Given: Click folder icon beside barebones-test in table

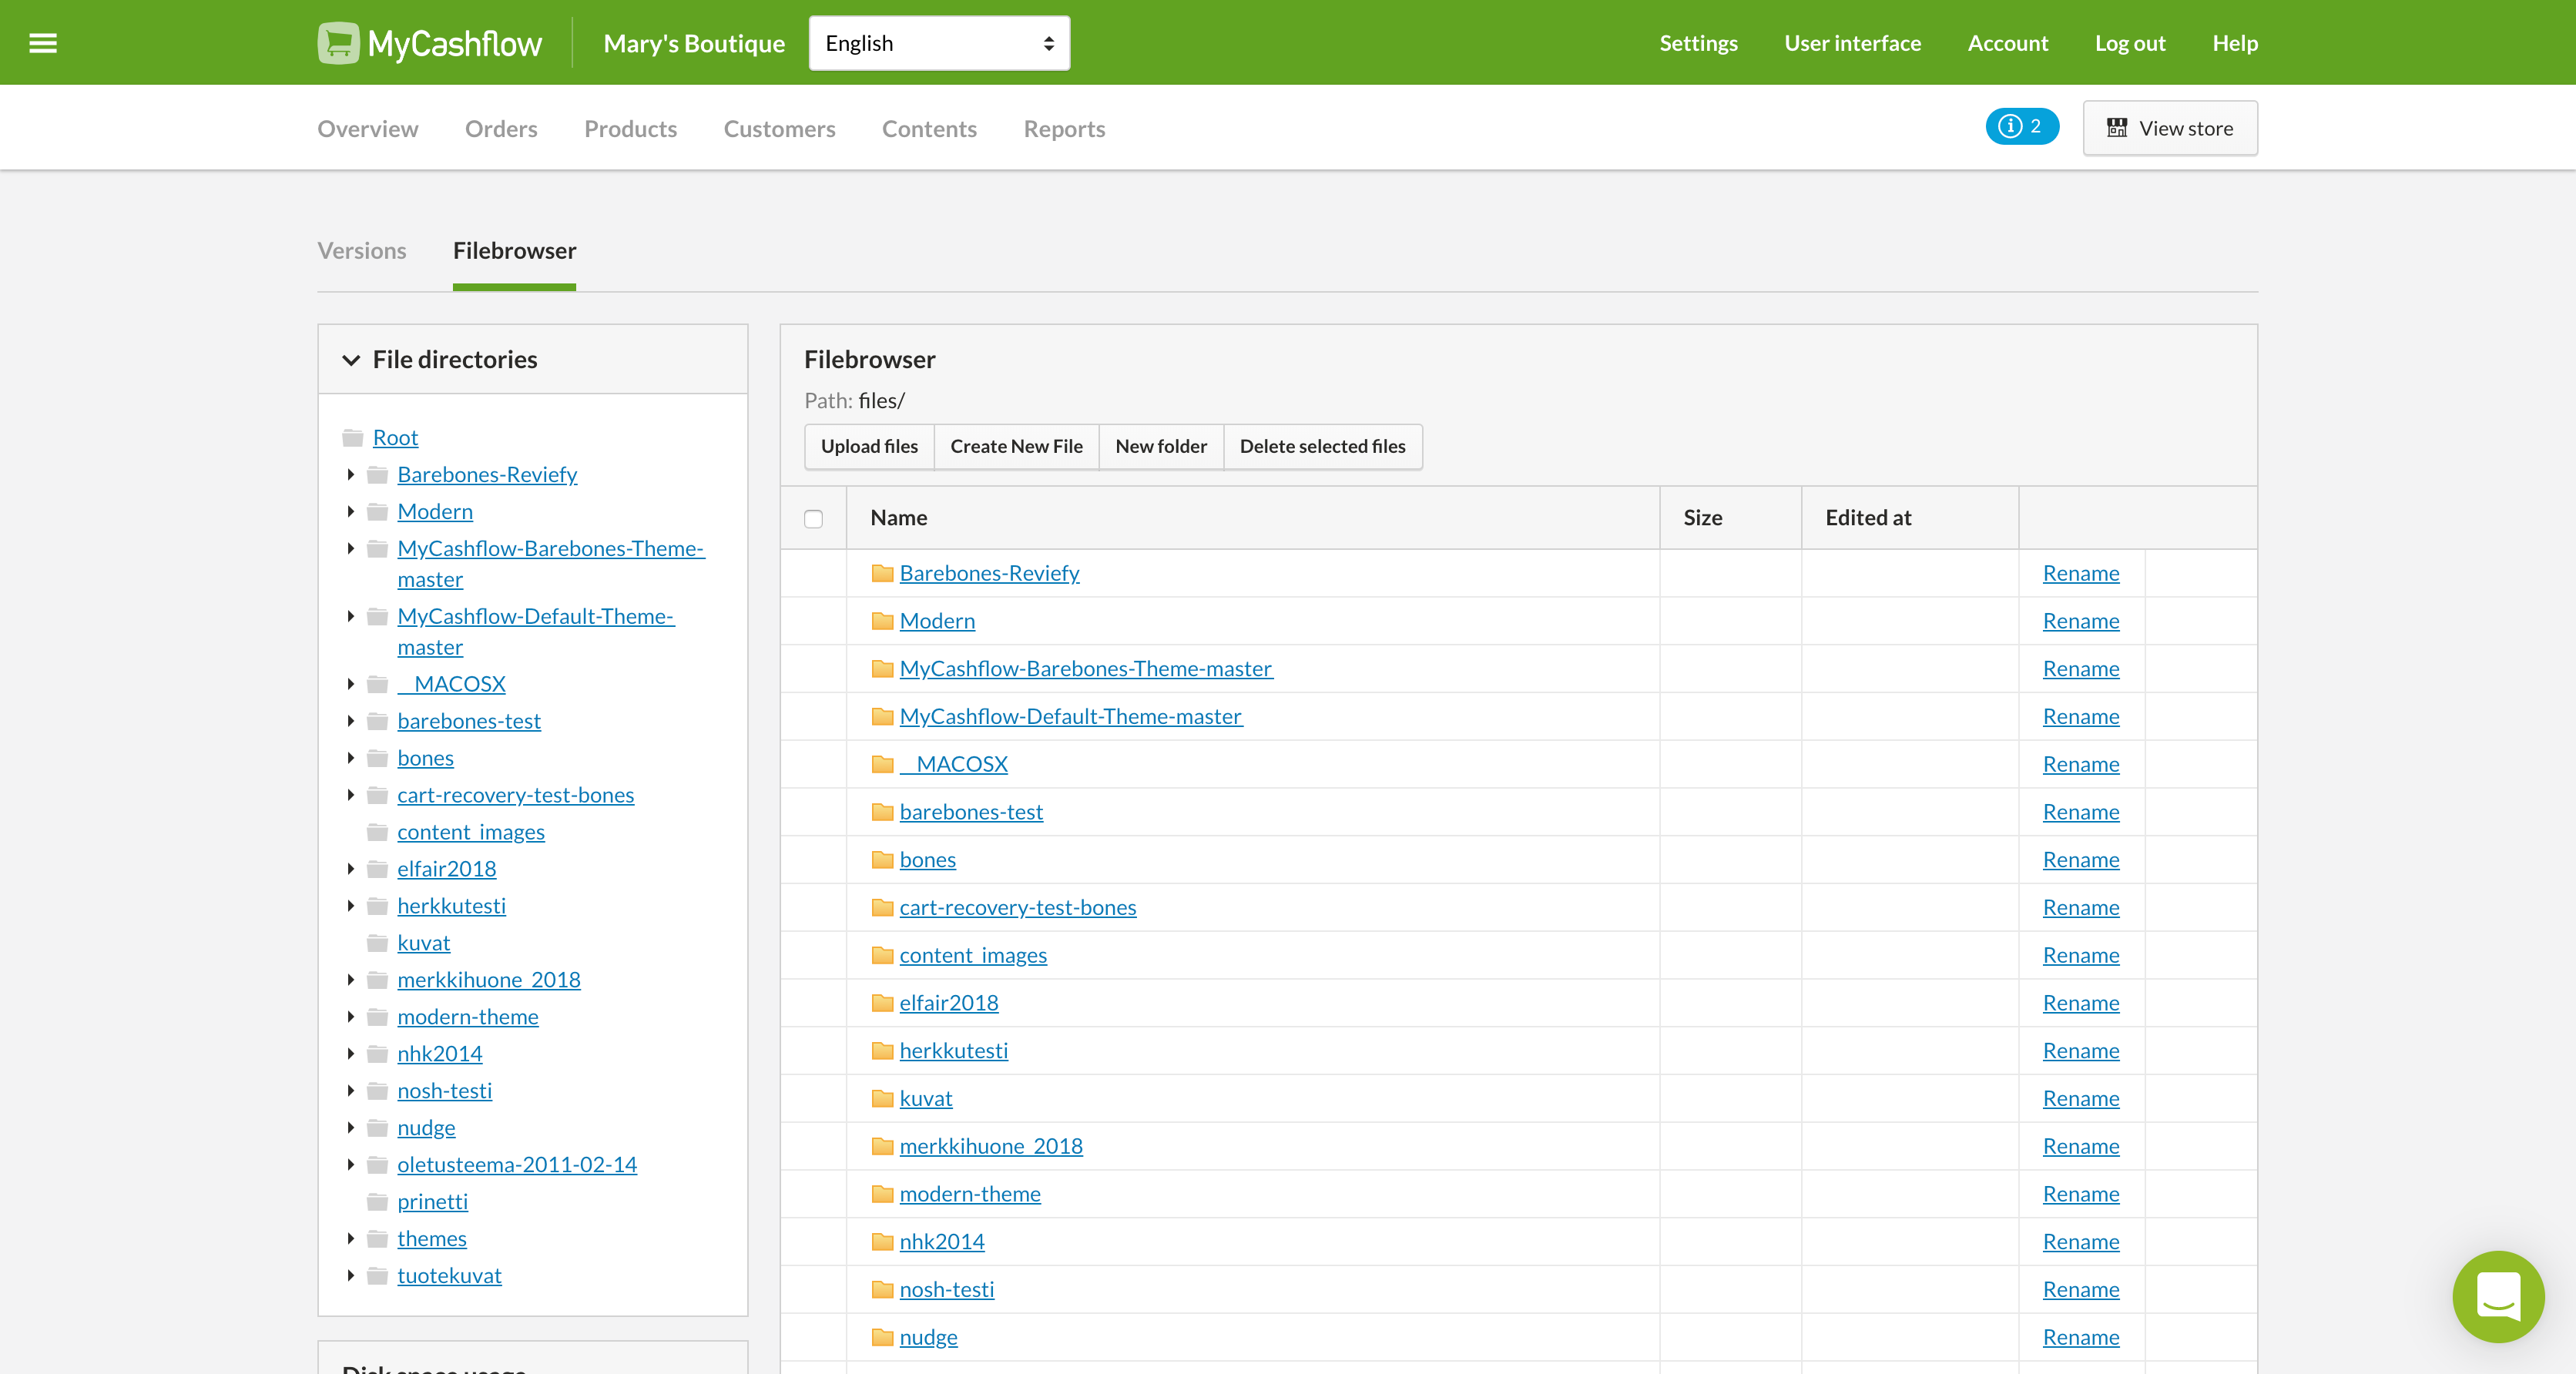Looking at the screenshot, I should pyautogui.click(x=882, y=812).
